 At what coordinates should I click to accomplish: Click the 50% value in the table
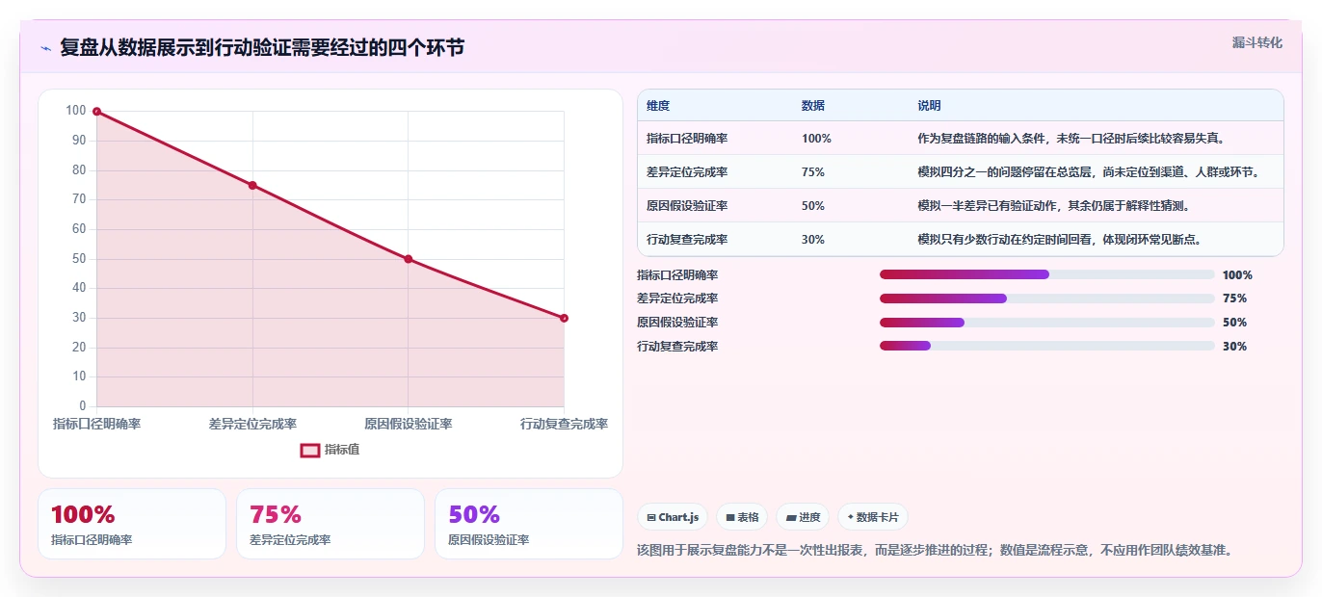[x=813, y=206]
